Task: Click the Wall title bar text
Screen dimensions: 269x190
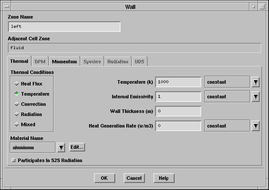Action: [130, 7]
